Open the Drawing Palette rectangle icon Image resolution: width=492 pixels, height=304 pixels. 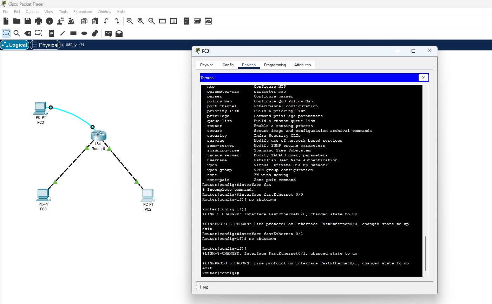click(163, 21)
